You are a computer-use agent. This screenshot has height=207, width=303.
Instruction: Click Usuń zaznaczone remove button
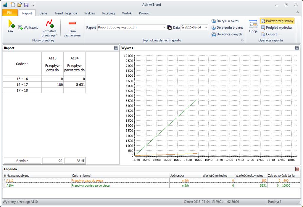[x=72, y=28]
